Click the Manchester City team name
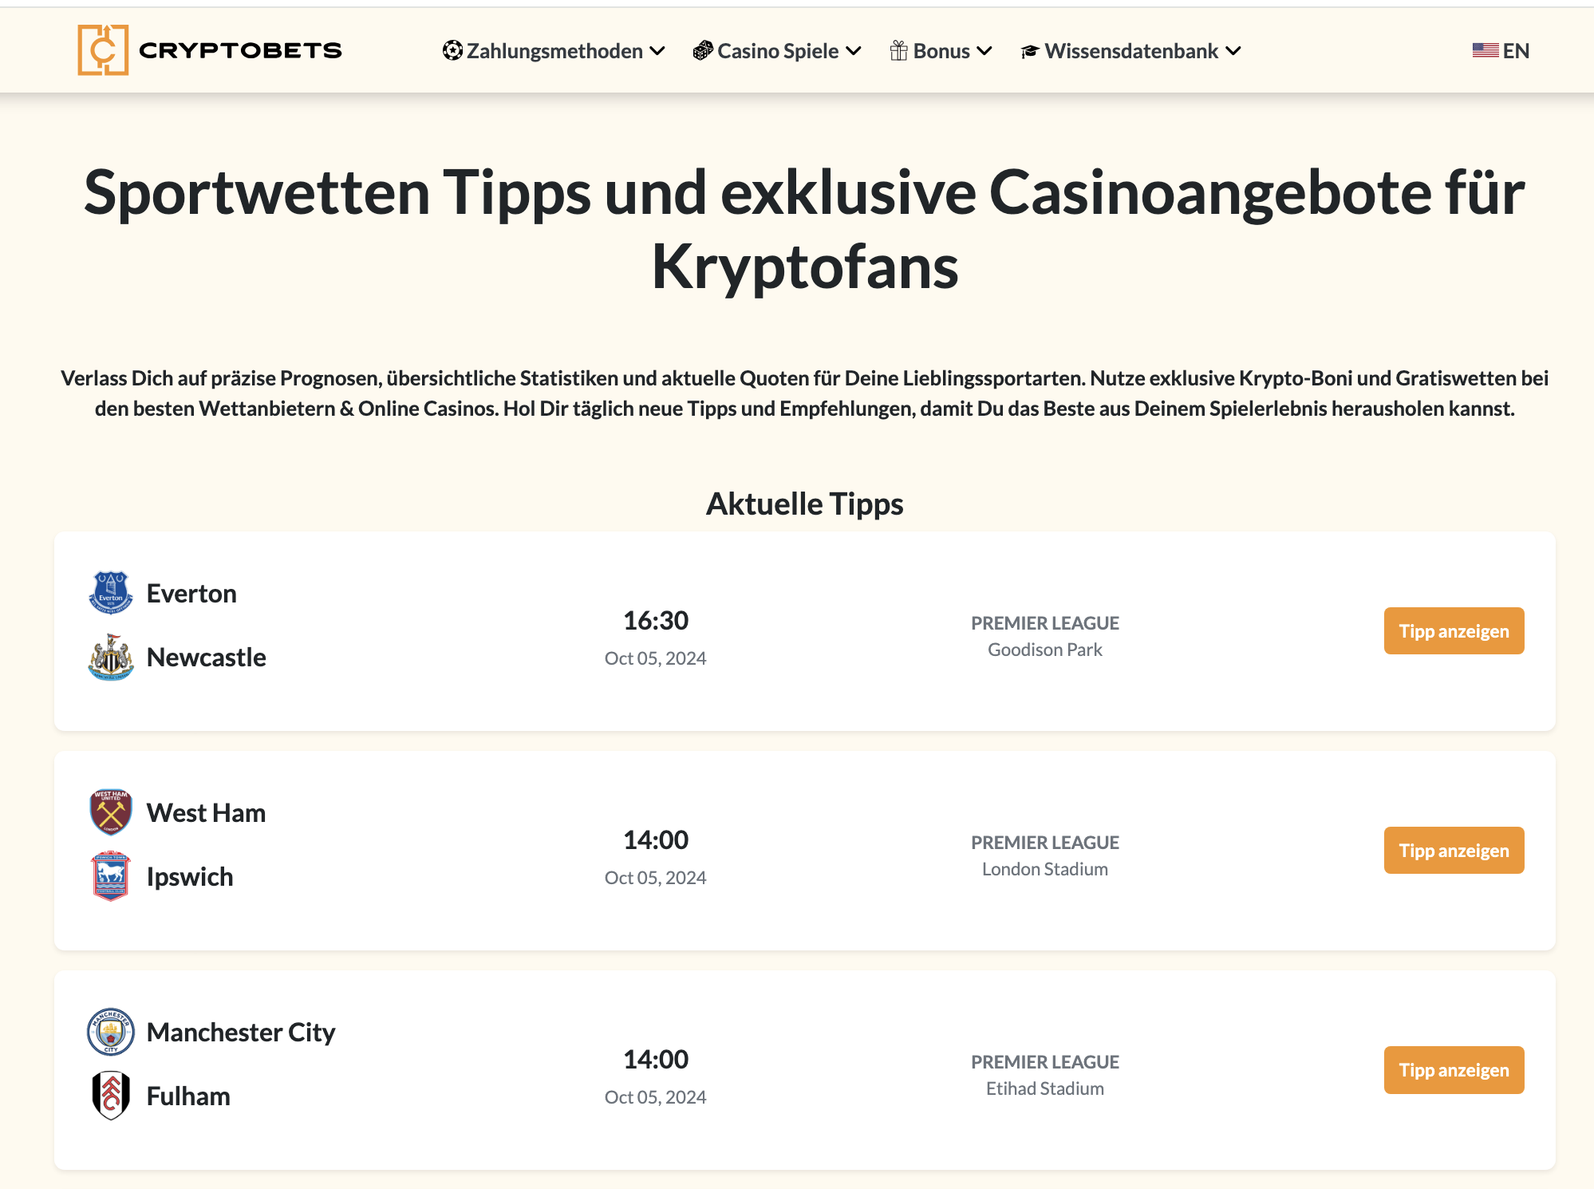This screenshot has width=1594, height=1189. (241, 1033)
